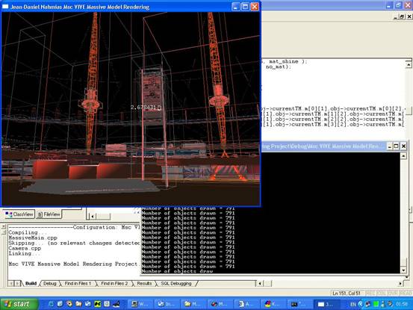The height and width of the screenshot is (310, 413).
Task: Open the Find in Files 1 tab
Action: pyautogui.click(x=78, y=283)
